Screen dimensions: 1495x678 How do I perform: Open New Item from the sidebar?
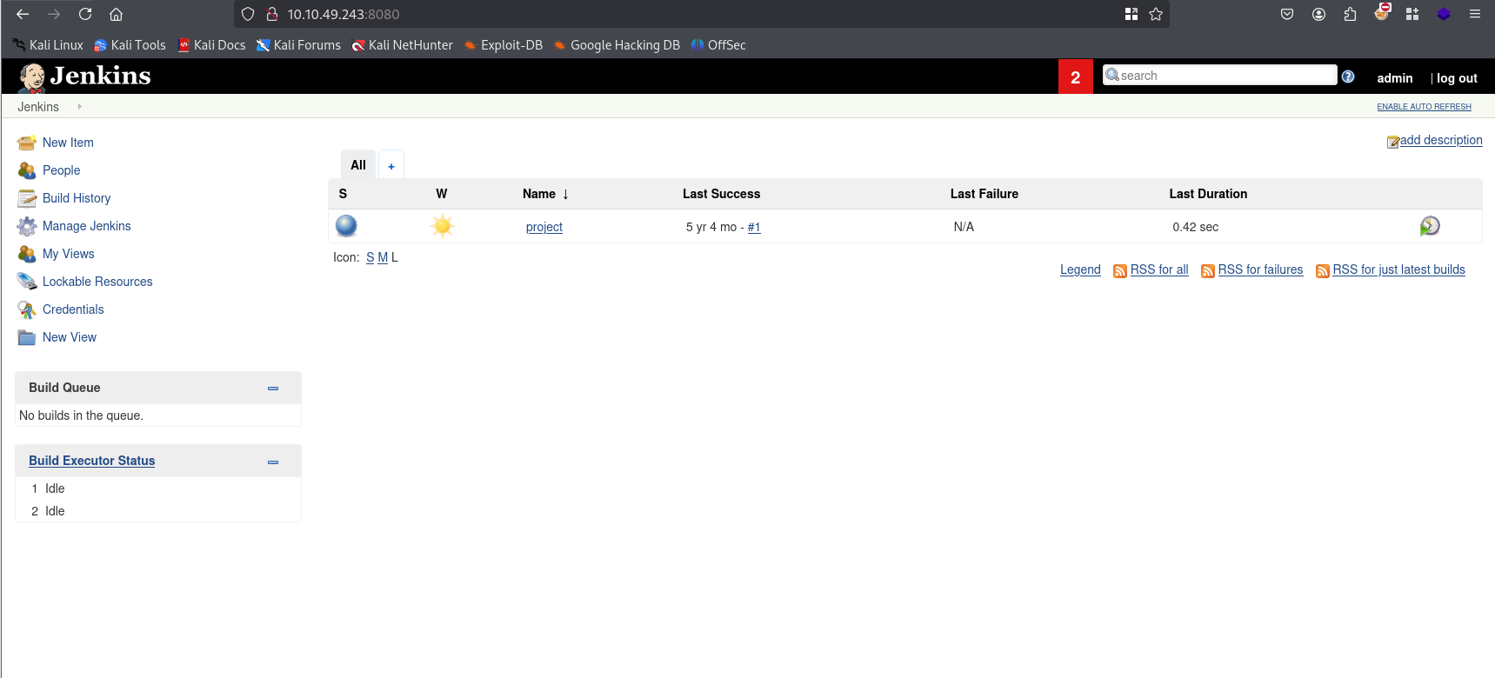68,143
